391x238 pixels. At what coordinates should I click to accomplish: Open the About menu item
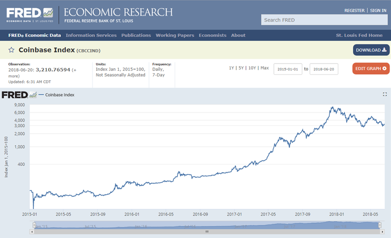pyautogui.click(x=238, y=35)
